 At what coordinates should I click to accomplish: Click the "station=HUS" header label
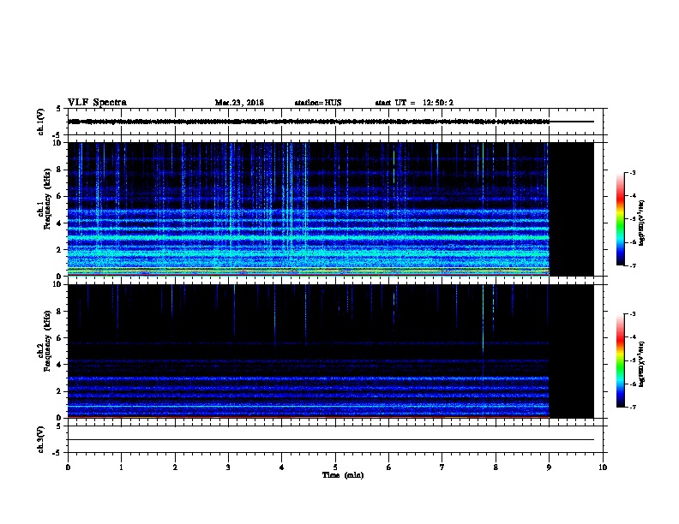(x=318, y=103)
